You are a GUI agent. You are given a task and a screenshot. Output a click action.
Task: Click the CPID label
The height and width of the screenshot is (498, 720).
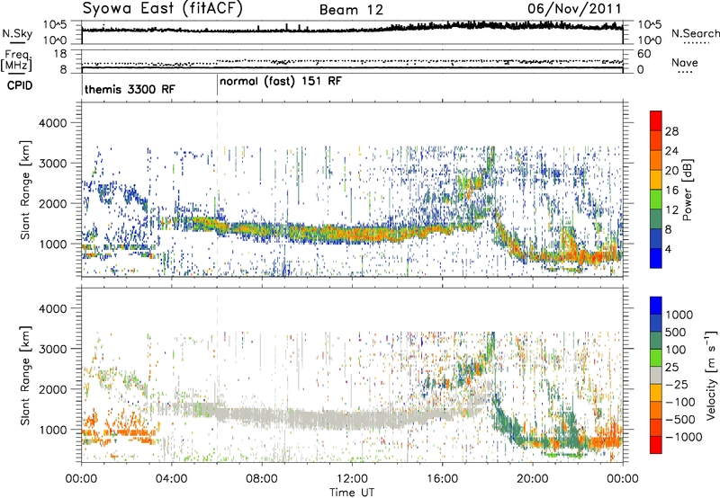20,85
